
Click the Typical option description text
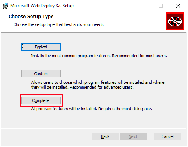[x=99, y=56]
